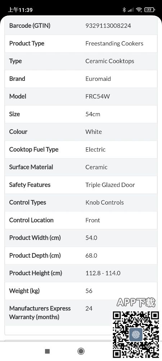Tap the Brand value Euromaid

click(98, 79)
